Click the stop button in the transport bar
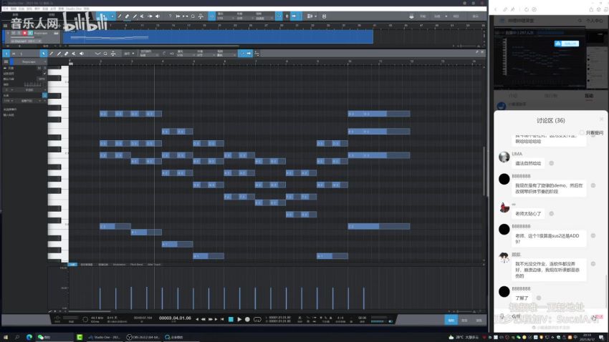Screen dimensions: 609x342 231,319
